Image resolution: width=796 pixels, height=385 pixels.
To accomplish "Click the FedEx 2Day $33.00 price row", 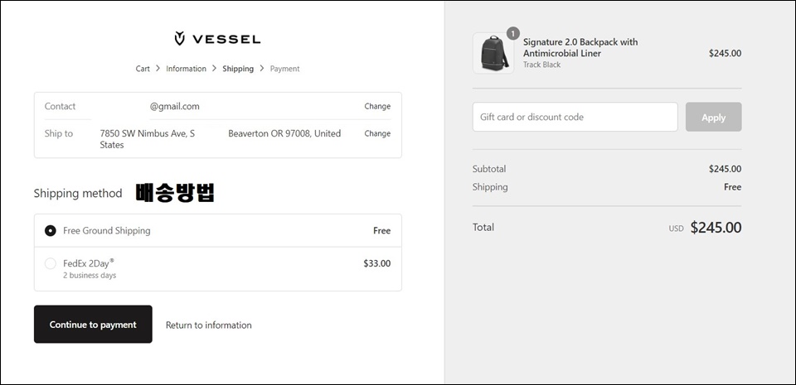I will tap(218, 269).
